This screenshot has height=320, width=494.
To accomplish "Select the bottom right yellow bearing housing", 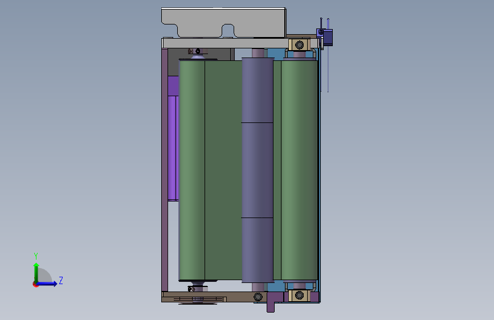I will tap(299, 296).
